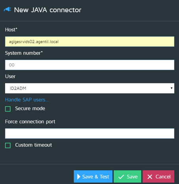Enable the Secure mode checkbox
The width and height of the screenshot is (179, 184).
pos(8,109)
